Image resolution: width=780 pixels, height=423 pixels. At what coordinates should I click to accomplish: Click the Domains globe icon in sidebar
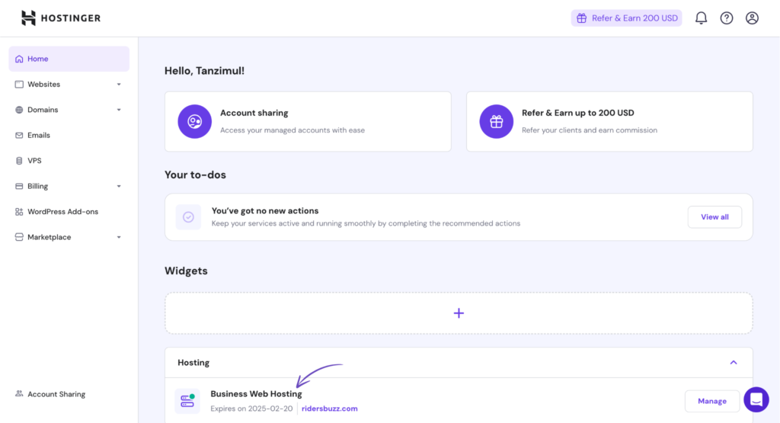pyautogui.click(x=19, y=110)
